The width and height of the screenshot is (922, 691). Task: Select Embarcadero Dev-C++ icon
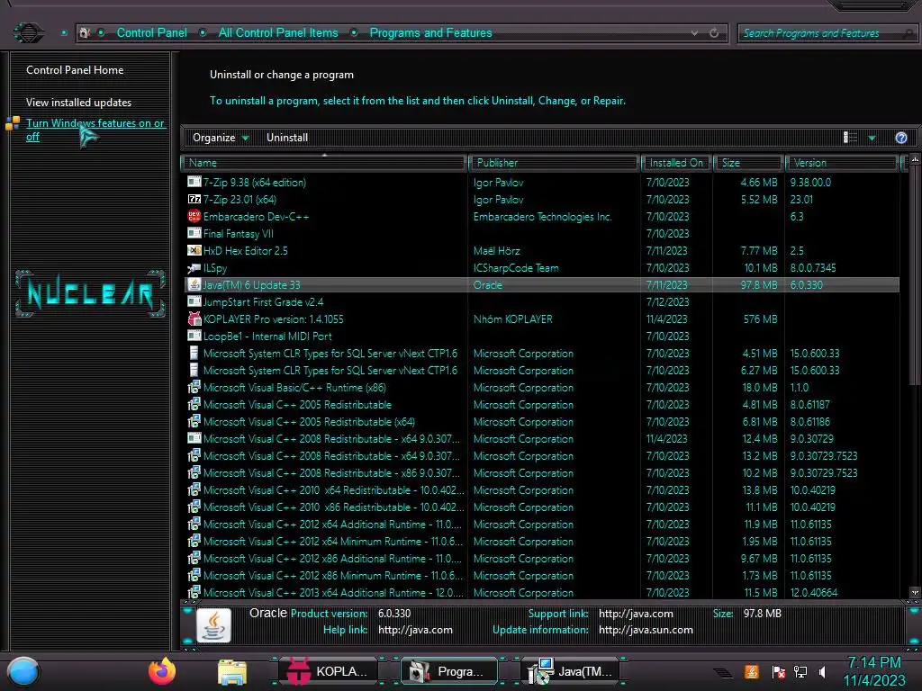194,216
